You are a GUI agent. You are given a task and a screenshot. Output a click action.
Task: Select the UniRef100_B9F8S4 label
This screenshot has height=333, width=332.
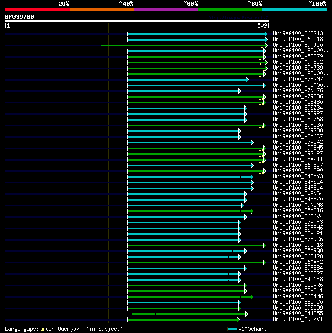coord(298,268)
